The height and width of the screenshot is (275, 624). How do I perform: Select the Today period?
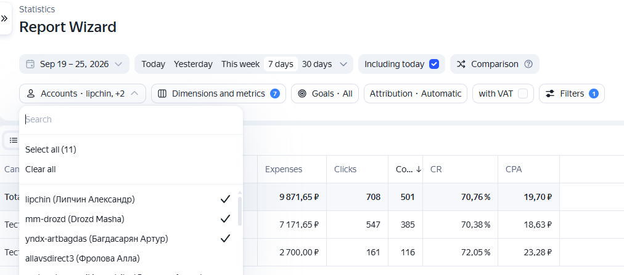(x=153, y=64)
